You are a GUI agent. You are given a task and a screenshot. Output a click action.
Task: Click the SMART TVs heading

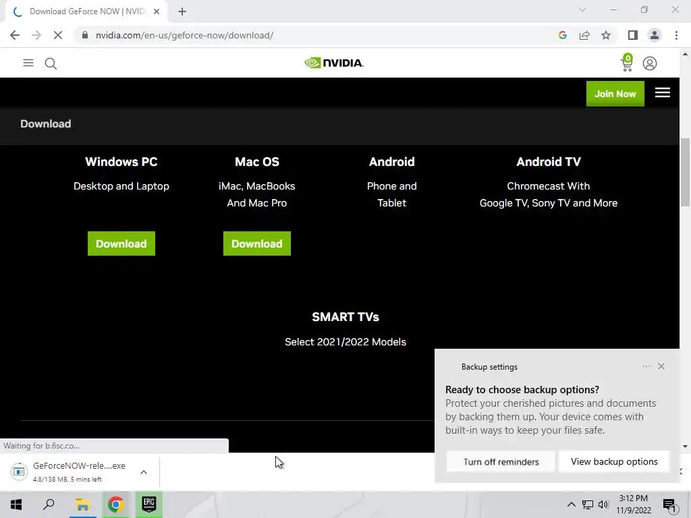[345, 317]
